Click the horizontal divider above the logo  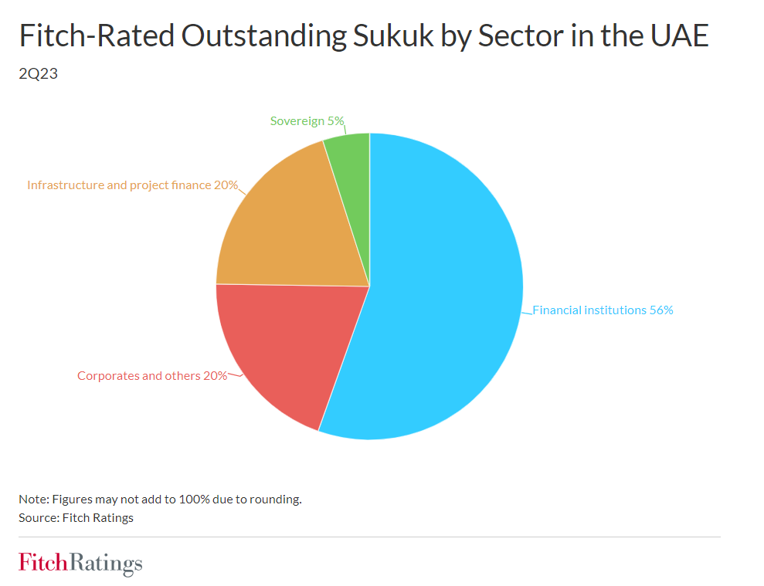tap(369, 537)
